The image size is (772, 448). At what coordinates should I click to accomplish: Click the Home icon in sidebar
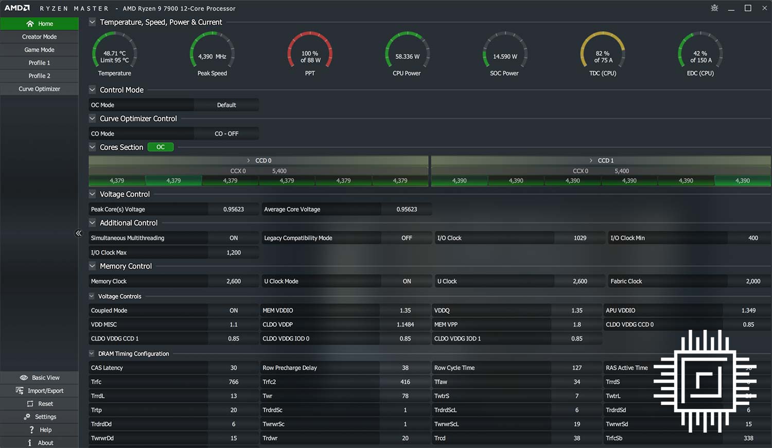(30, 24)
